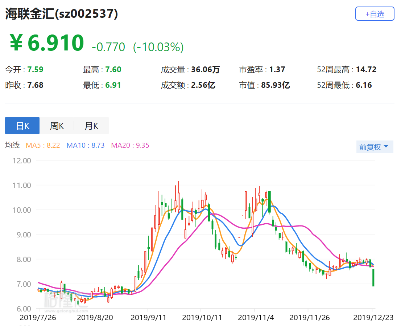Click the 2019/12/23 date axis label
The height and width of the screenshot is (326, 405).
pyautogui.click(x=373, y=317)
